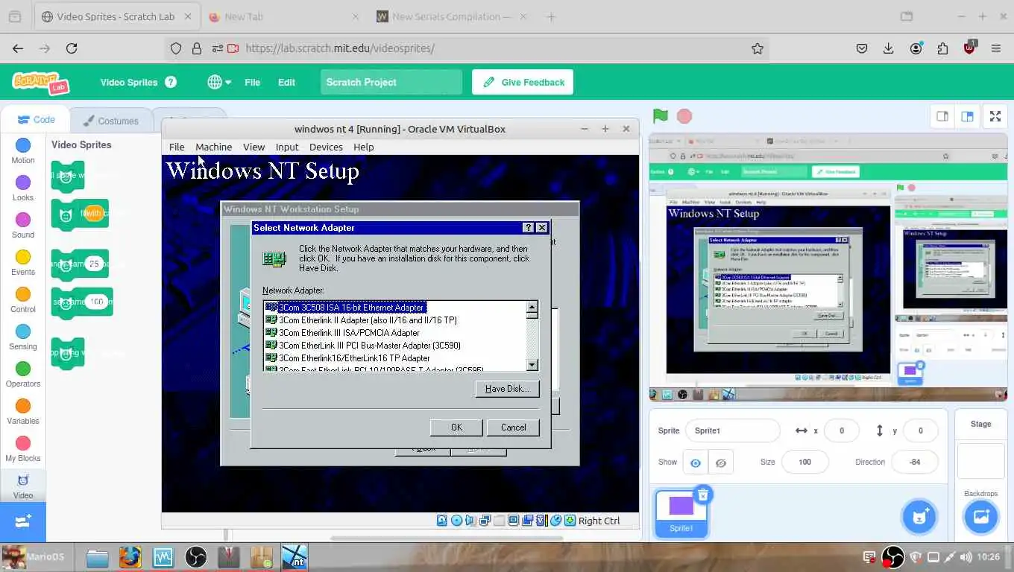The width and height of the screenshot is (1014, 572).
Task: Switch to the Code tab
Action: point(36,120)
